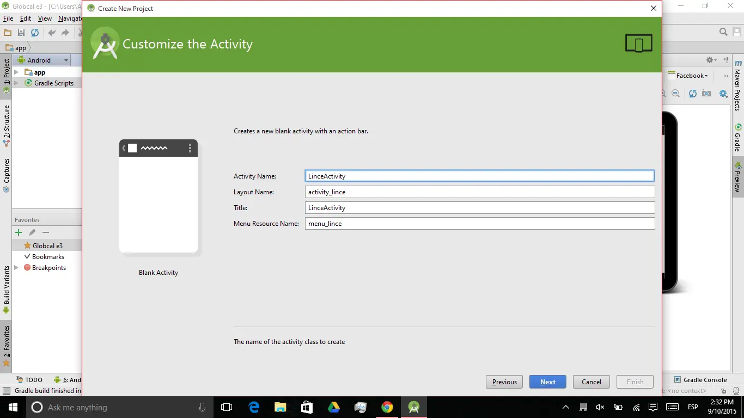Expand the app module tree node
The image size is (744, 418).
pos(16,72)
